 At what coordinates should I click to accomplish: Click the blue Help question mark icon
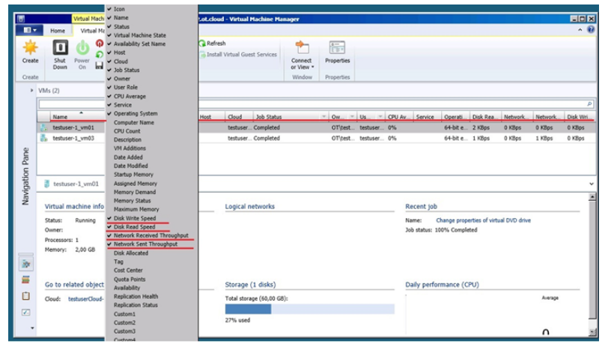pos(592,30)
